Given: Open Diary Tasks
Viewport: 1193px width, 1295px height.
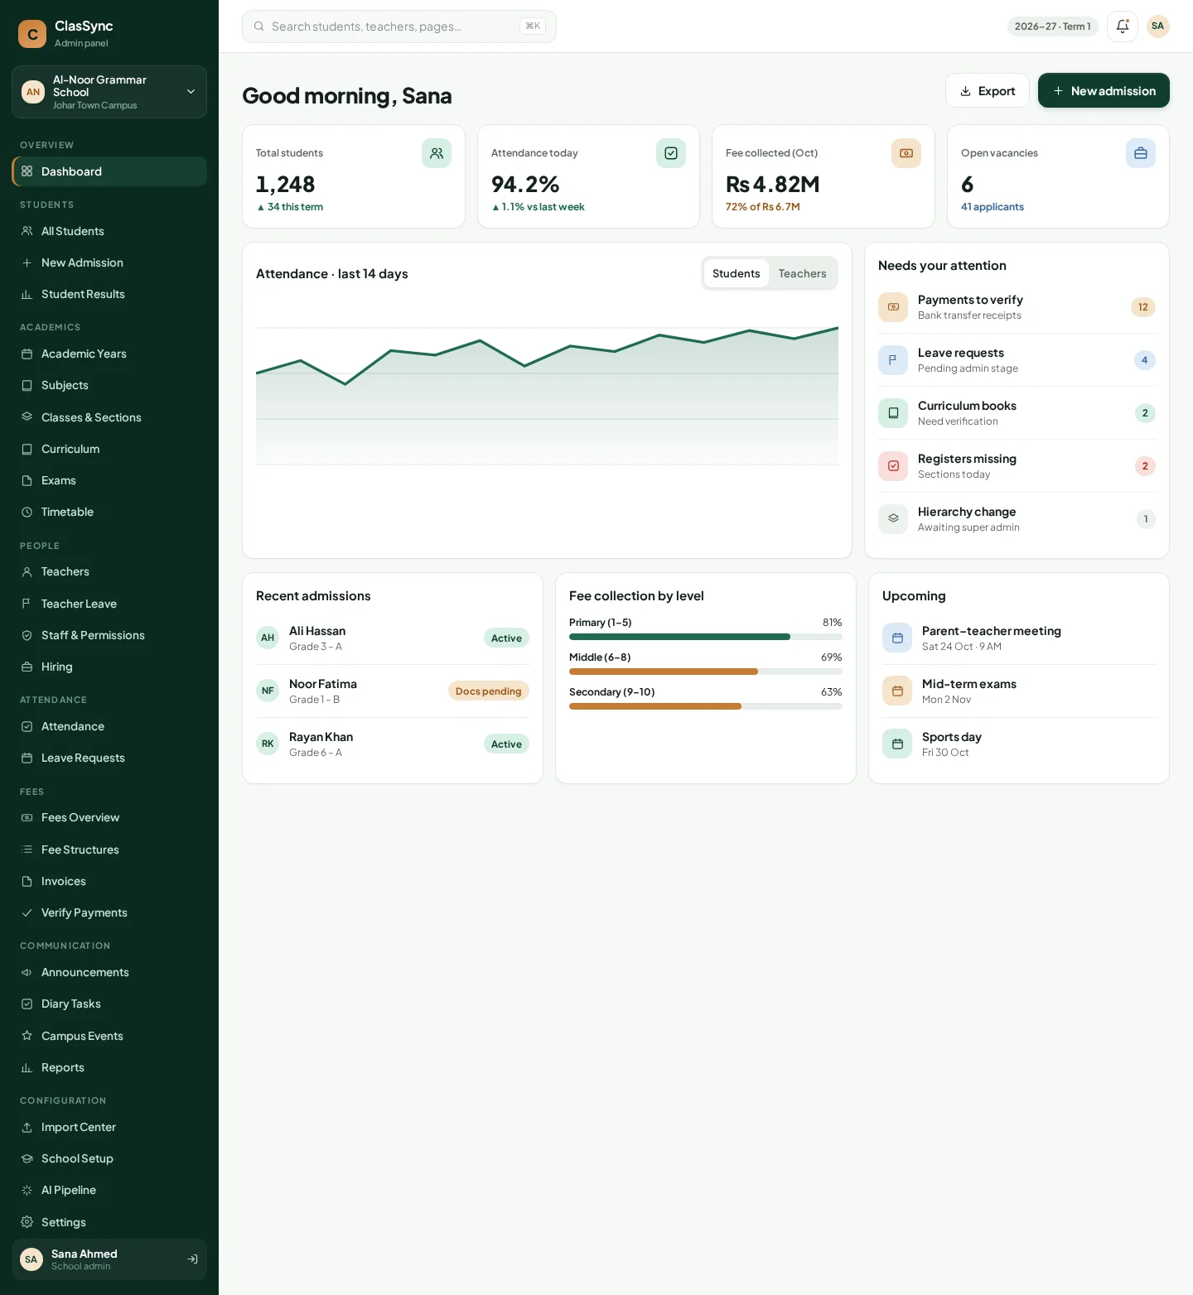Looking at the screenshot, I should click(109, 1004).
